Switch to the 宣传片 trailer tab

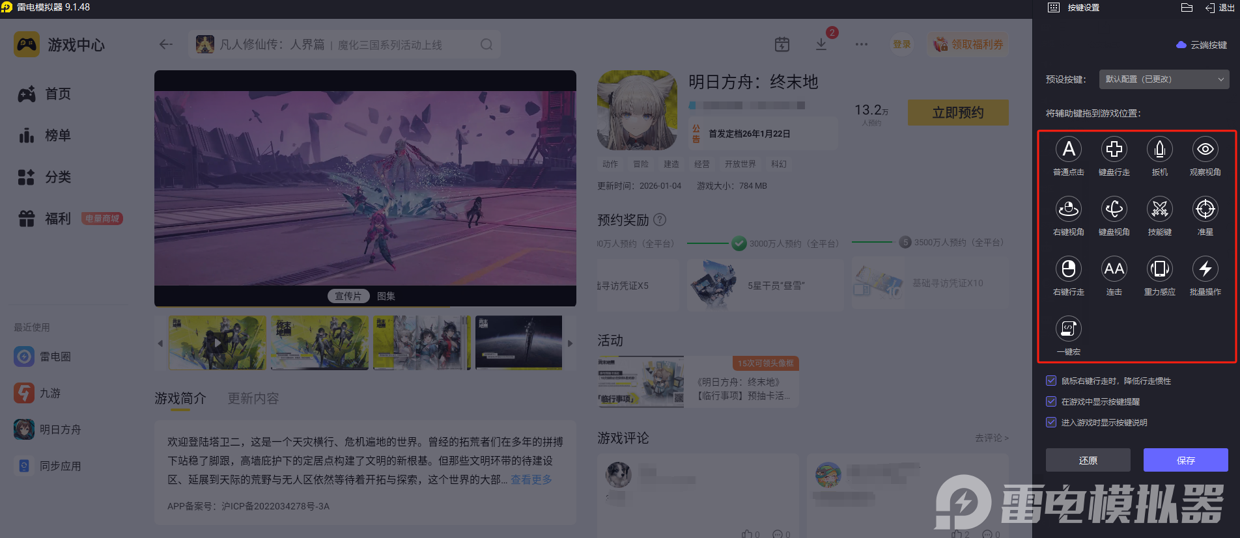click(x=348, y=296)
